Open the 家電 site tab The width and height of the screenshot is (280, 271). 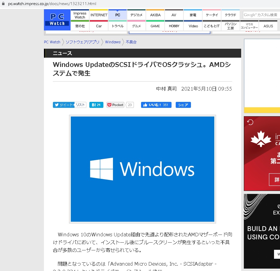pos(193,15)
